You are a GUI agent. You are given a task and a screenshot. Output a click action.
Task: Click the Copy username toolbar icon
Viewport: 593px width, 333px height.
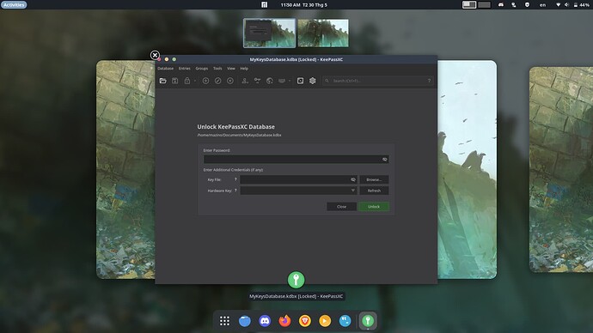pos(245,81)
